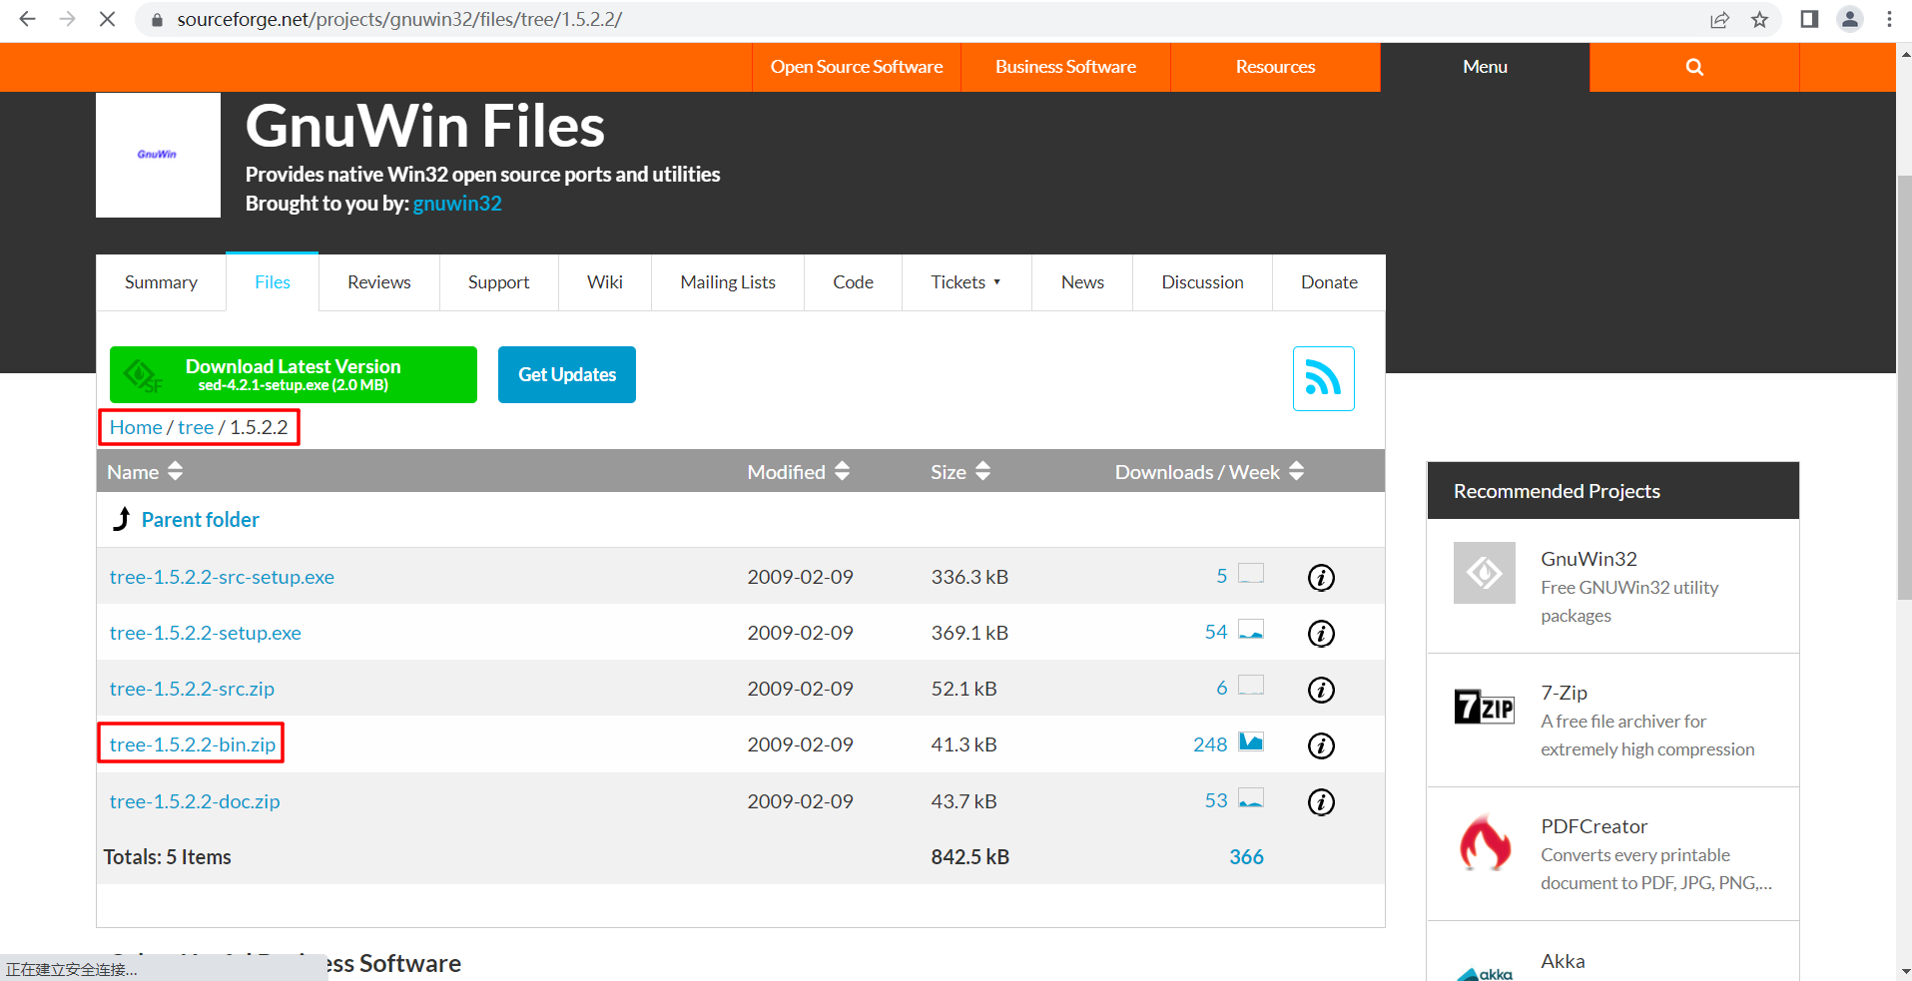Click the Get Updates button
The image size is (1912, 981).
pos(567,374)
